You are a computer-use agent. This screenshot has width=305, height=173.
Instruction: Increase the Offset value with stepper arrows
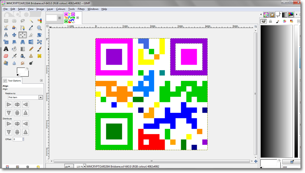click(23, 138)
